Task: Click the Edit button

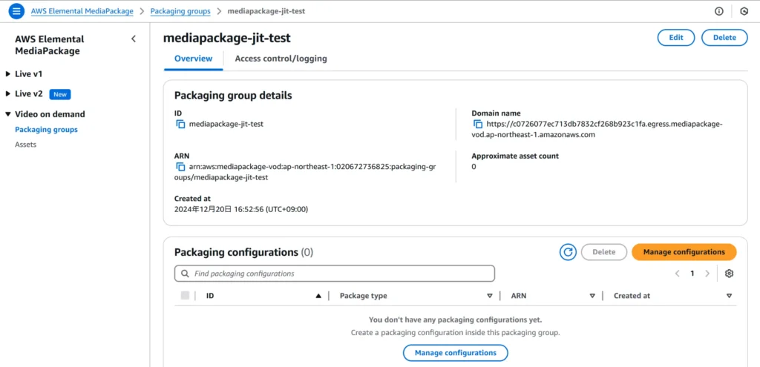Action: [676, 37]
